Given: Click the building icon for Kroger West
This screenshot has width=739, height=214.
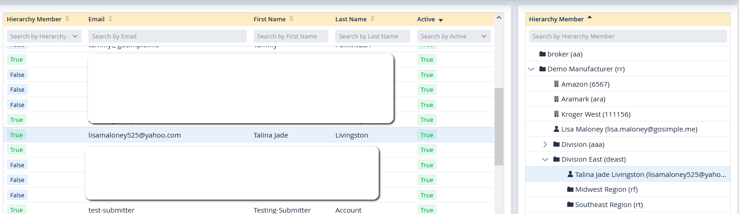Looking at the screenshot, I should coord(556,114).
